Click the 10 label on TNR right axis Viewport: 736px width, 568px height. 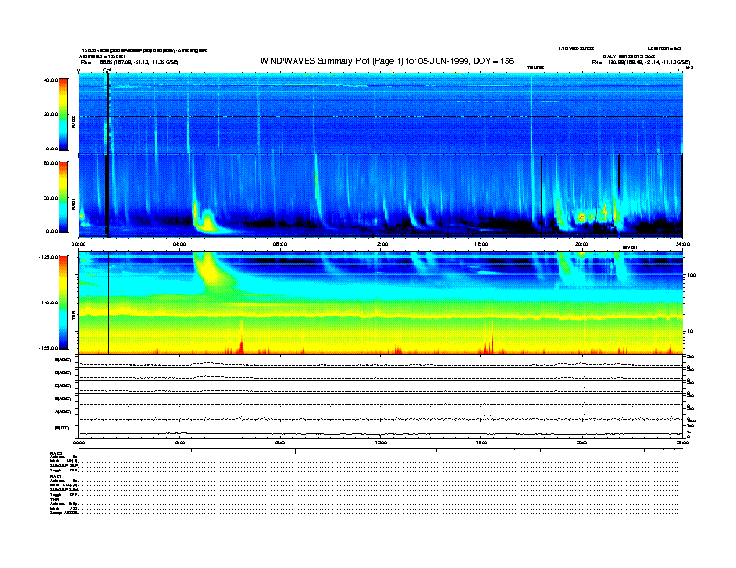click(690, 332)
